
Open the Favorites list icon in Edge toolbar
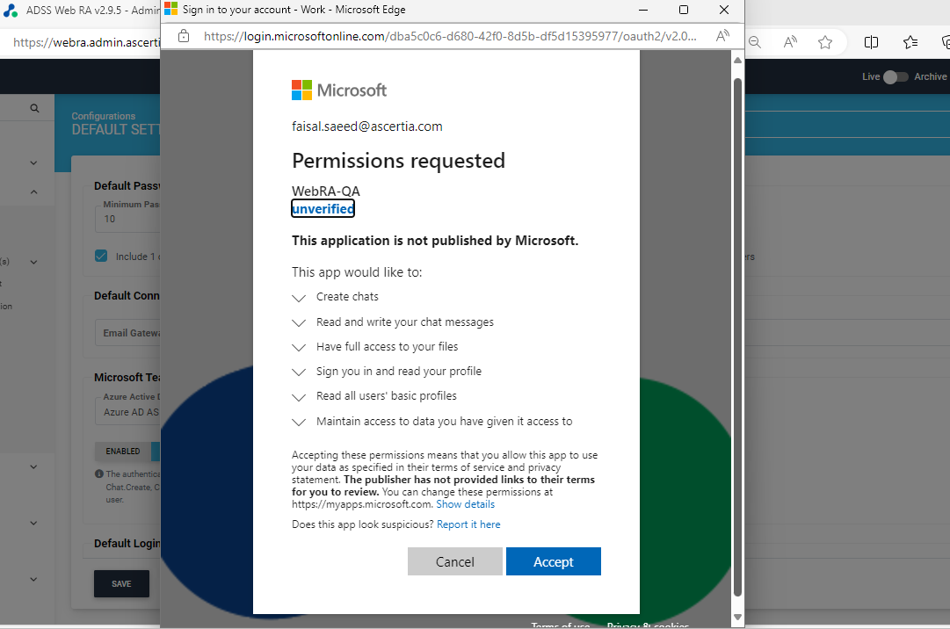pyautogui.click(x=910, y=42)
